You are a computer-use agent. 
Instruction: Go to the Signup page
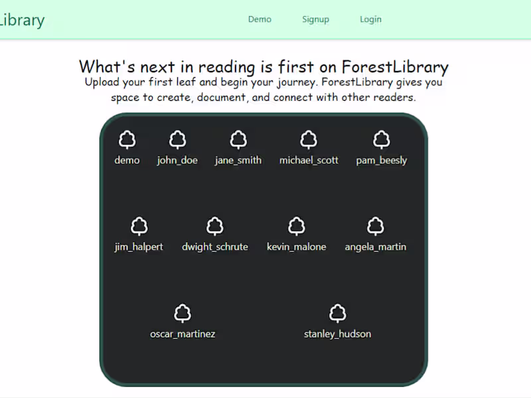tap(315, 19)
